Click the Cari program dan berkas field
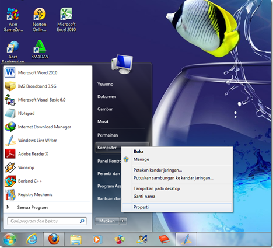Viewport: 273px width, 248px height. point(47,221)
